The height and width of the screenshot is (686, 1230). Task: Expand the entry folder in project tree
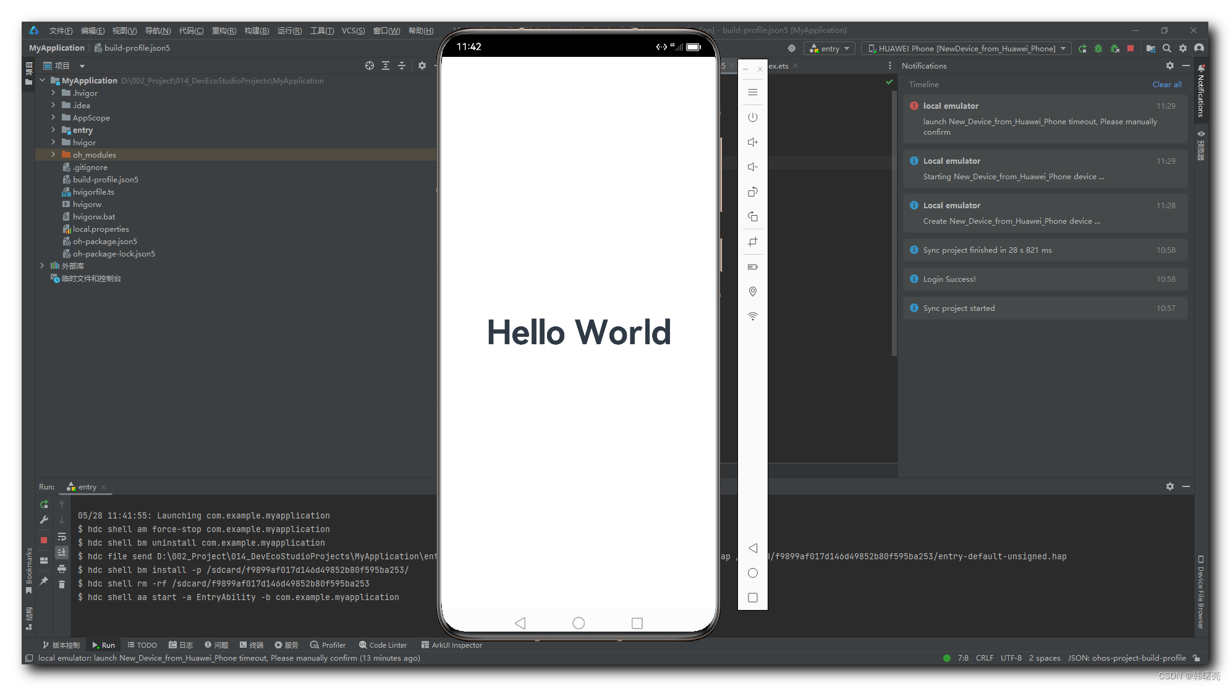[x=53, y=130]
